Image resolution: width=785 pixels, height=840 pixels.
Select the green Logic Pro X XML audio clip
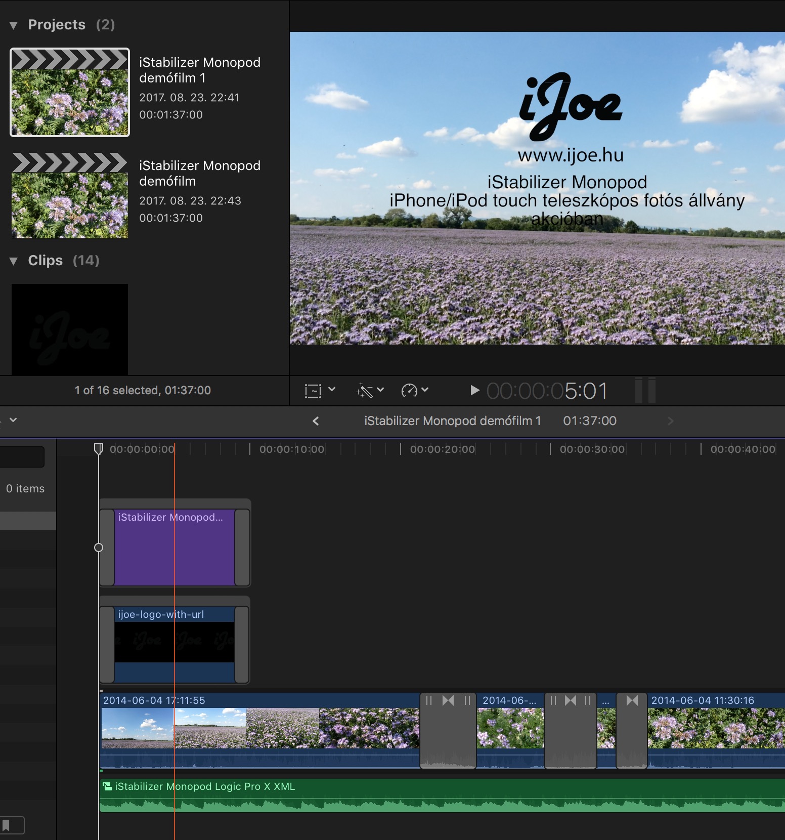[x=442, y=795]
